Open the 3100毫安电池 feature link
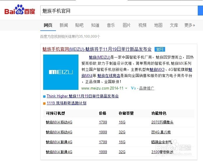This screenshot has width=203, height=161. 162,152
